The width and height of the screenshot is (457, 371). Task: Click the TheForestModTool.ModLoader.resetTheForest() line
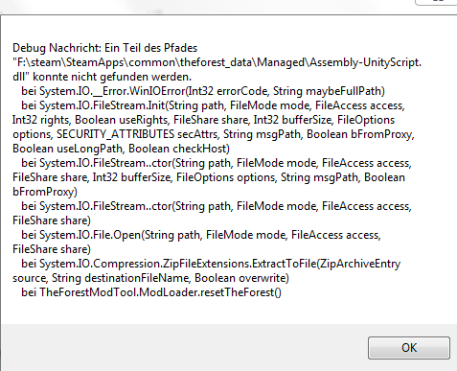tap(151, 292)
